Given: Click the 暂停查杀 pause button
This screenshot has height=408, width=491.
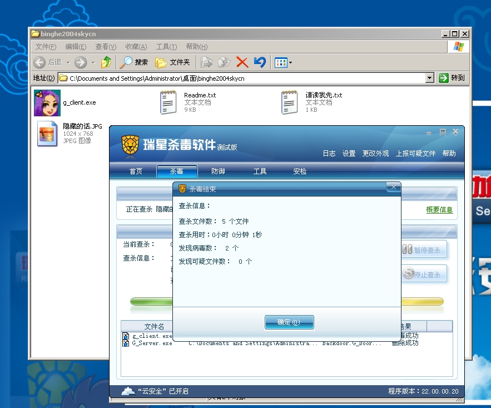Looking at the screenshot, I should (424, 250).
